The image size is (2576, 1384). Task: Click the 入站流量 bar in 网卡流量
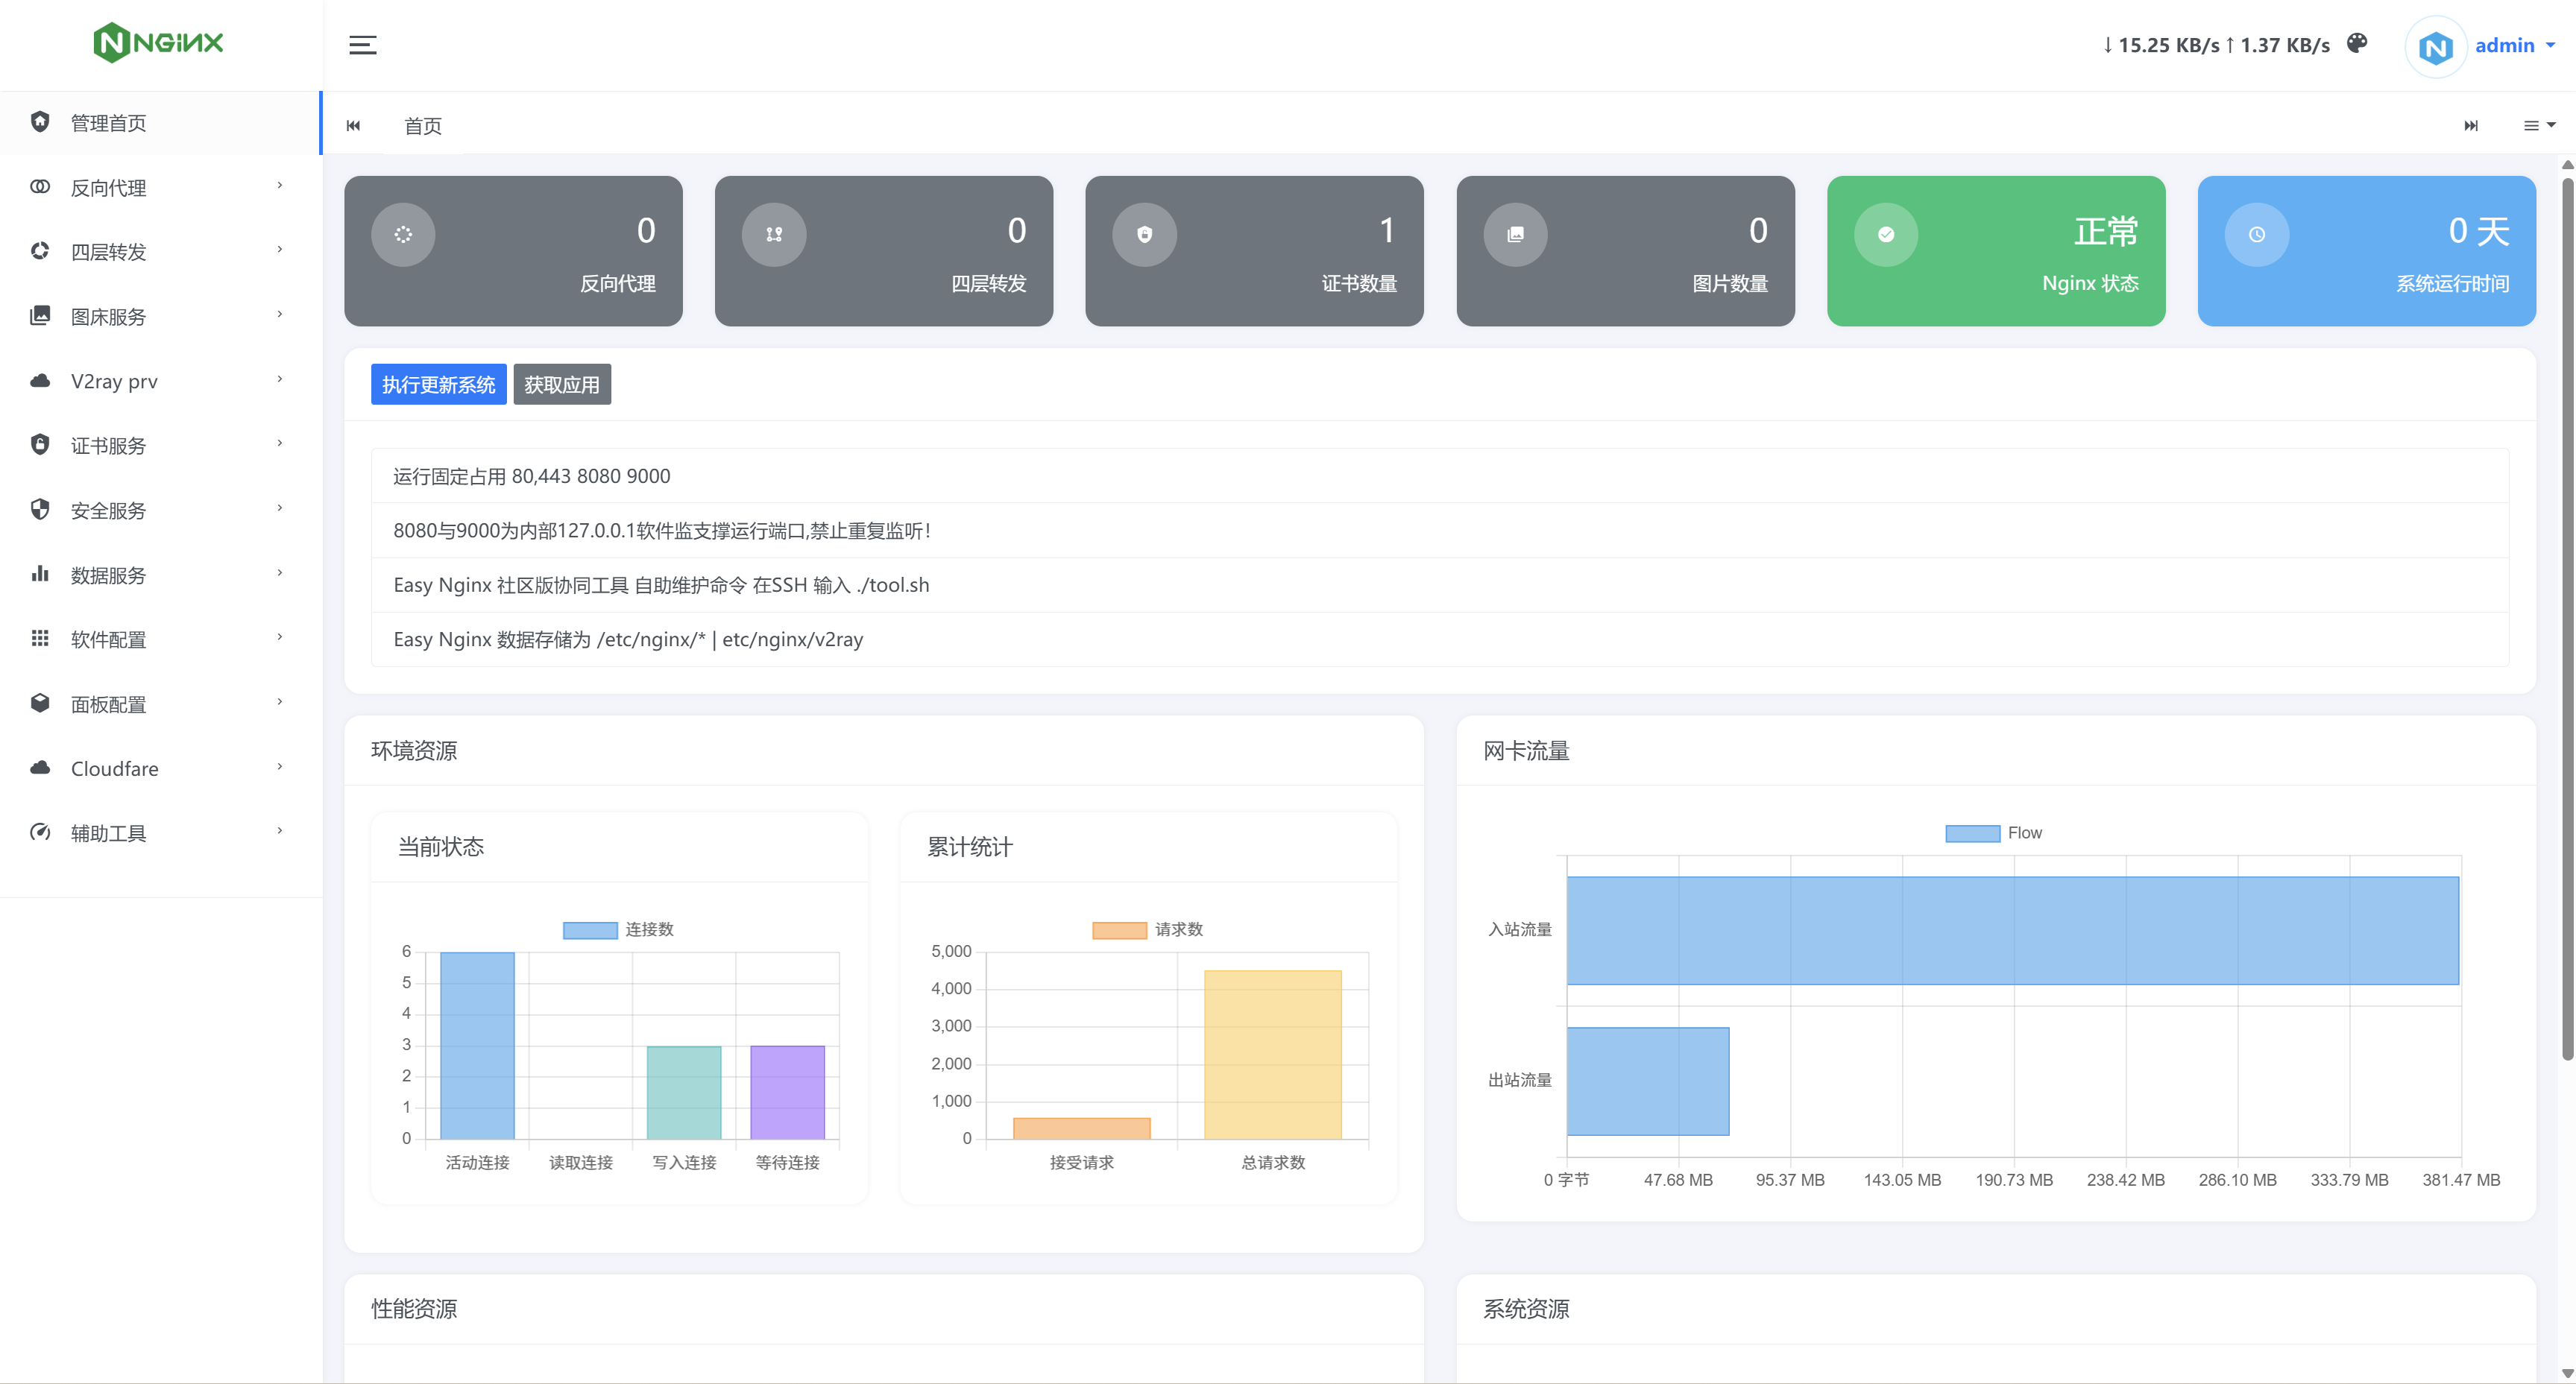[2012, 930]
